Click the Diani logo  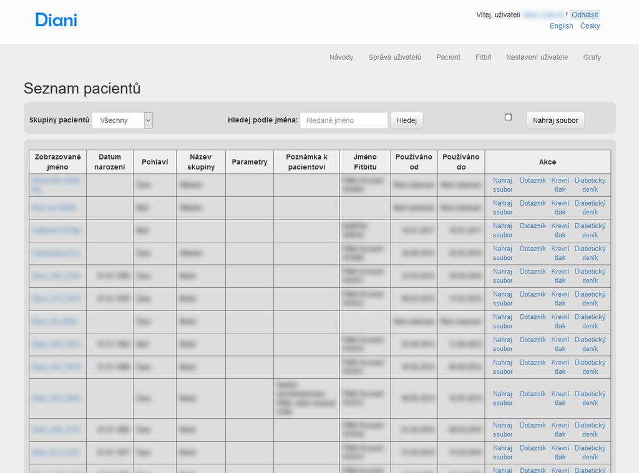[x=56, y=20]
